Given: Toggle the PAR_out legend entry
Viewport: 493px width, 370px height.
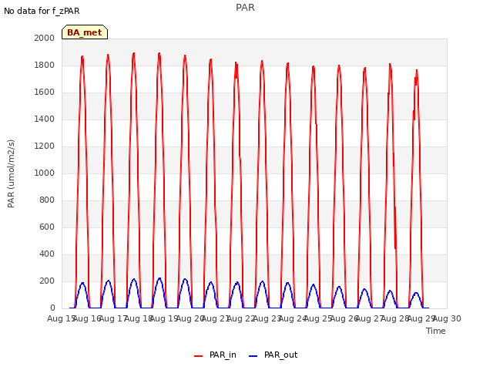Looking at the screenshot, I should click(273, 355).
